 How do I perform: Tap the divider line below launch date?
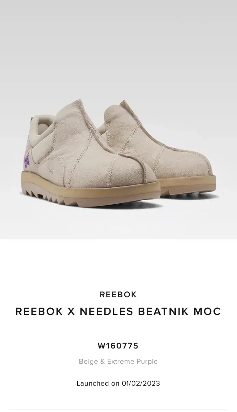(x=118, y=409)
